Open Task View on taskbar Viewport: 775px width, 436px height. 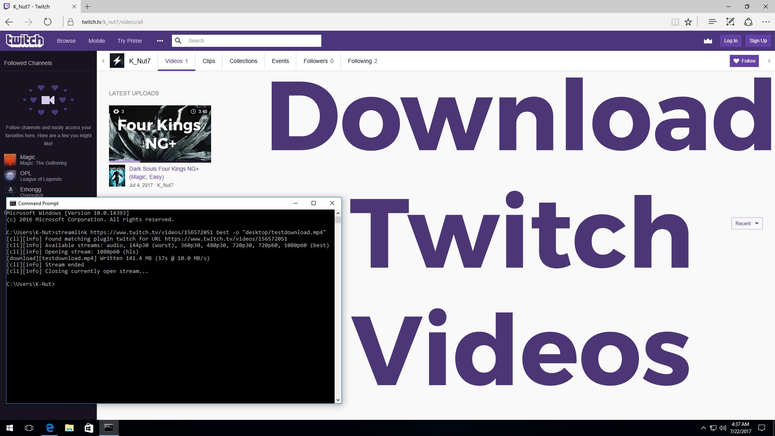tap(29, 428)
